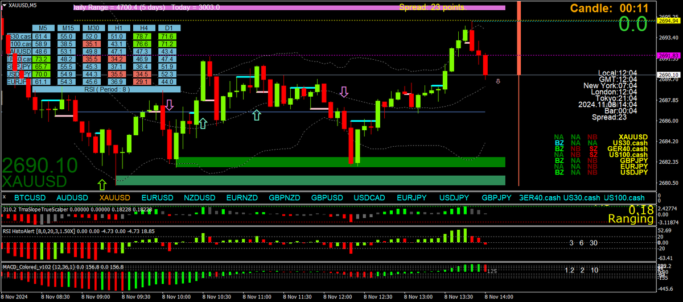Click the 8 Nov 10:00 time axis label
This screenshot has width=683, height=302.
[175, 297]
